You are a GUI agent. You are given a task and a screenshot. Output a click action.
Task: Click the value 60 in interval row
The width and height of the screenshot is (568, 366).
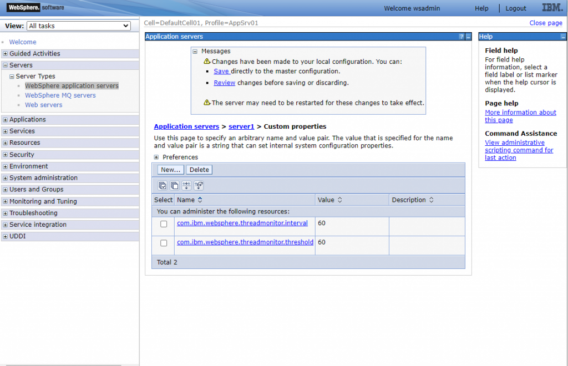click(322, 223)
